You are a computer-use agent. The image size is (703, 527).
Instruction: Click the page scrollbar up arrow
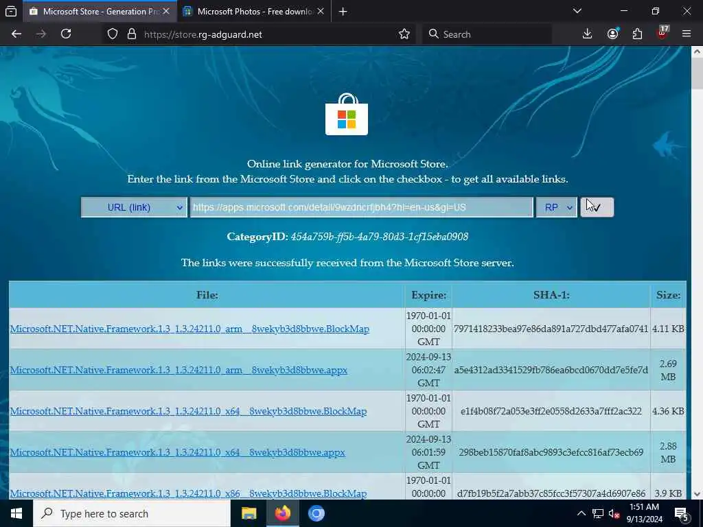[698, 52]
